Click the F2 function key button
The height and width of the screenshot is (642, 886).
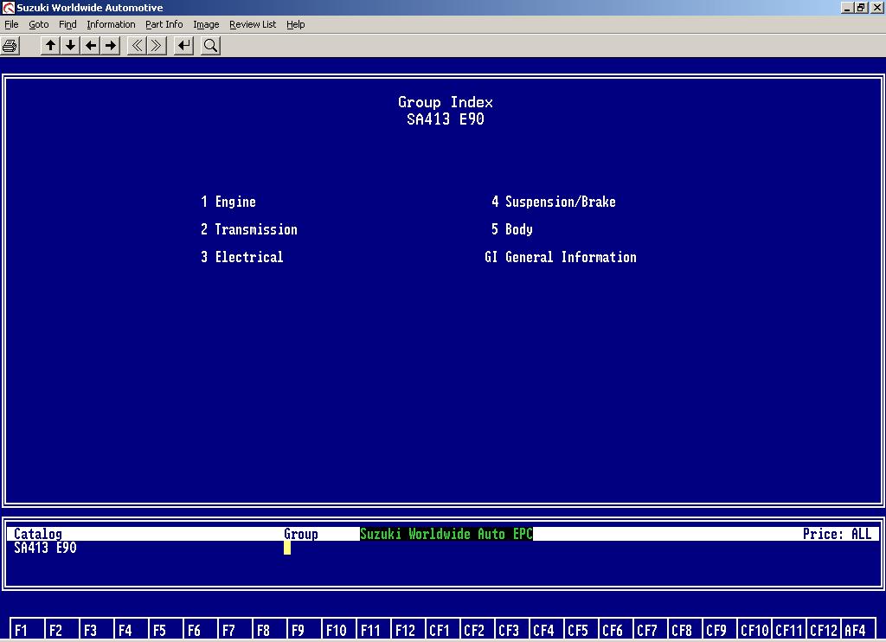click(61, 630)
